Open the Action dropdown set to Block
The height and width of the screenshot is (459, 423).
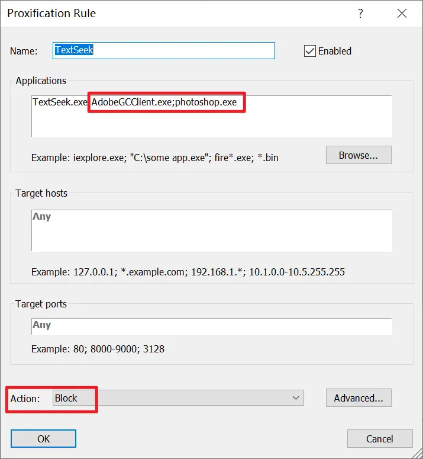tap(178, 398)
